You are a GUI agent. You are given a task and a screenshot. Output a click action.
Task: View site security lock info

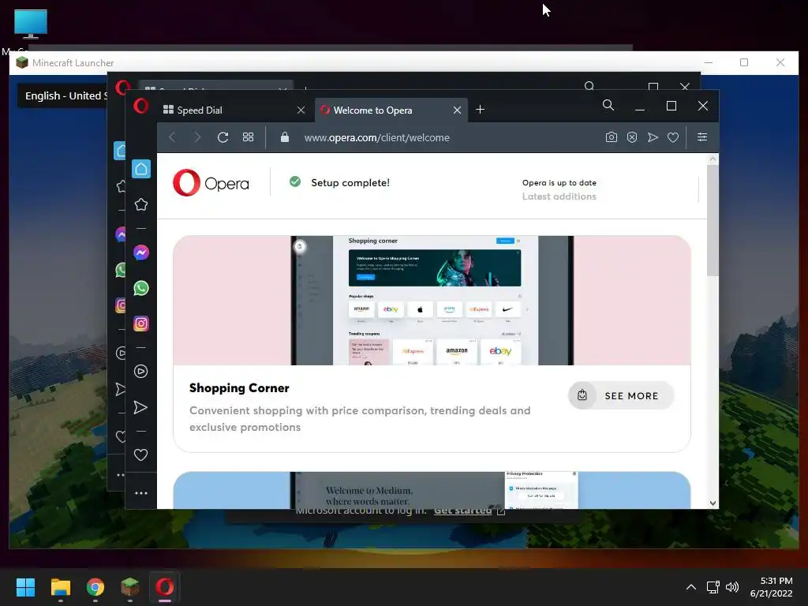click(x=284, y=137)
